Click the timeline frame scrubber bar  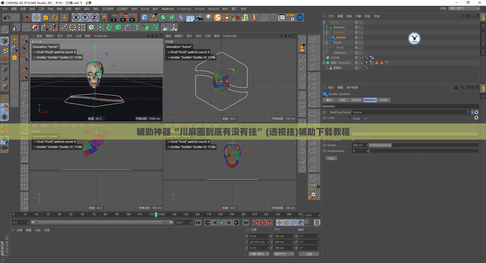point(158,215)
